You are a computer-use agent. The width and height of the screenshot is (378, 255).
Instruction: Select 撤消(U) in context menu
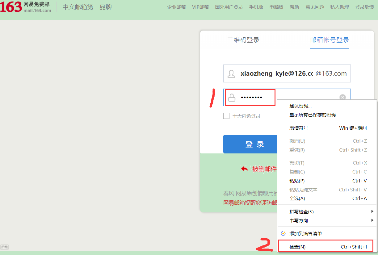[x=327, y=141]
